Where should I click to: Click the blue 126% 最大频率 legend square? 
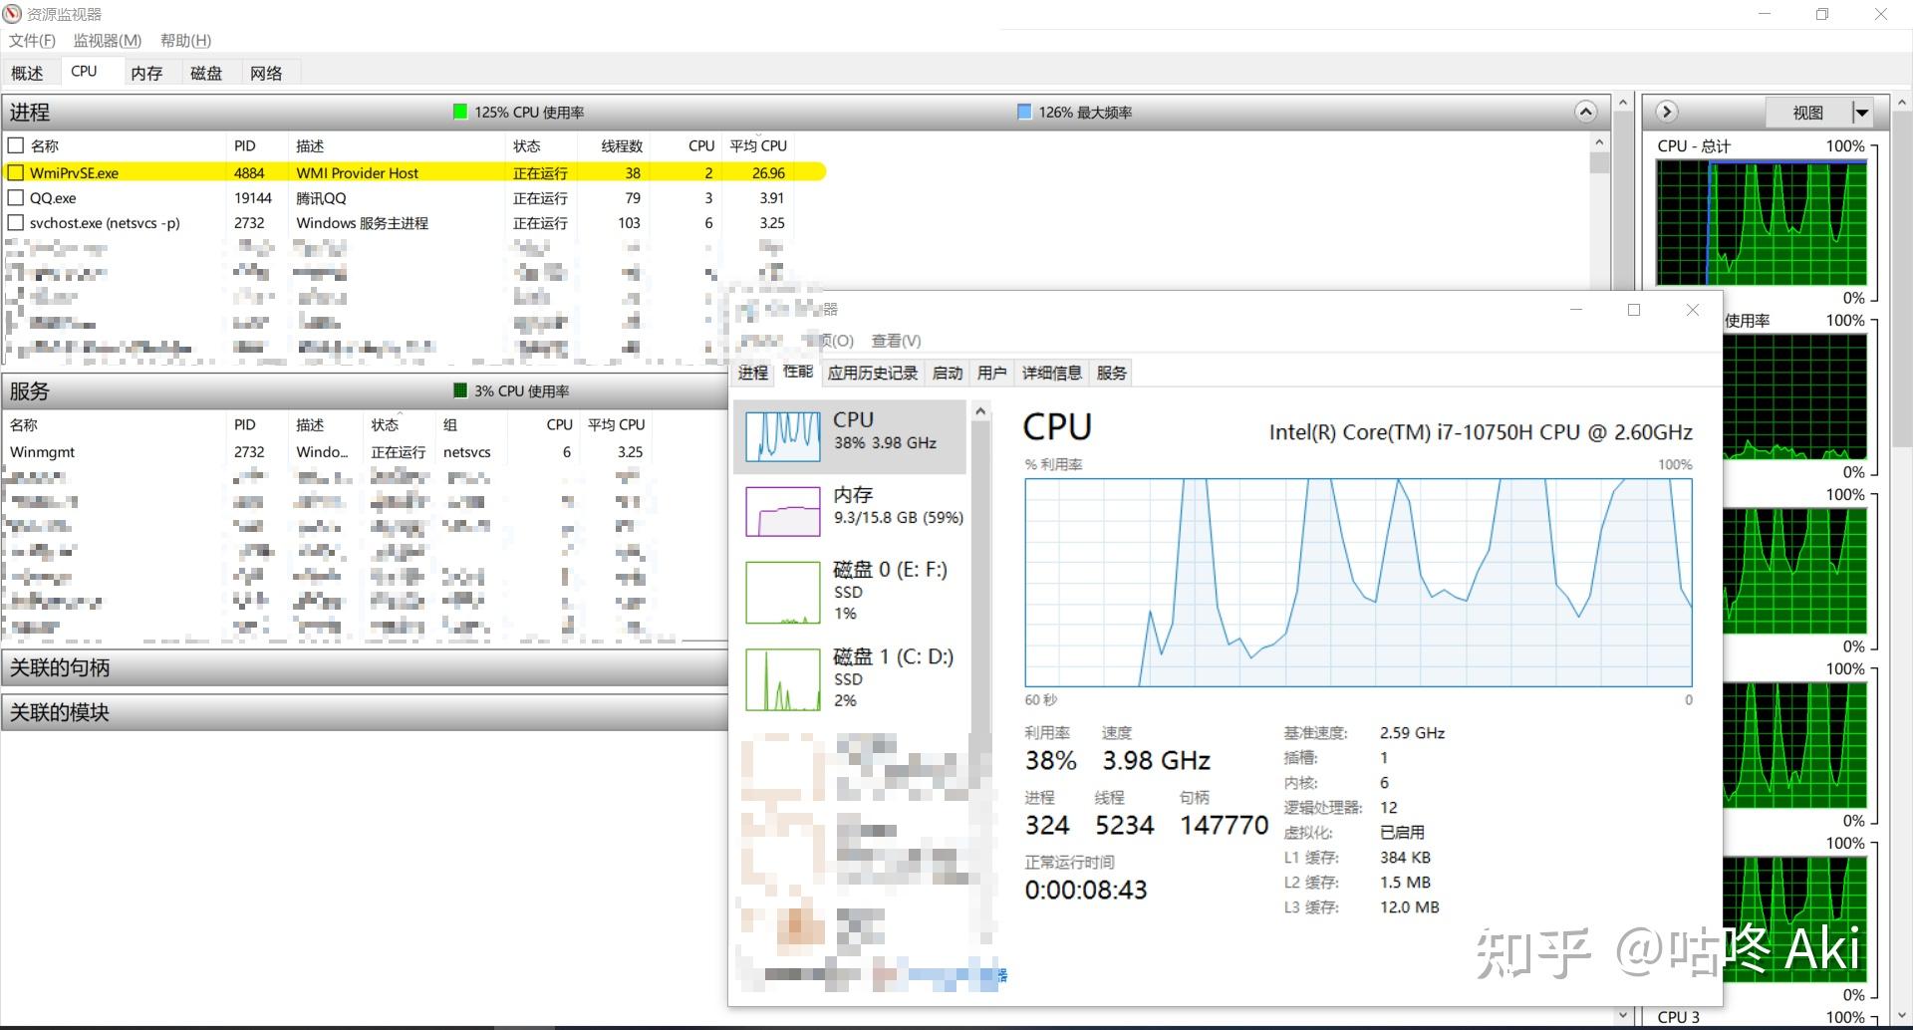1023,112
